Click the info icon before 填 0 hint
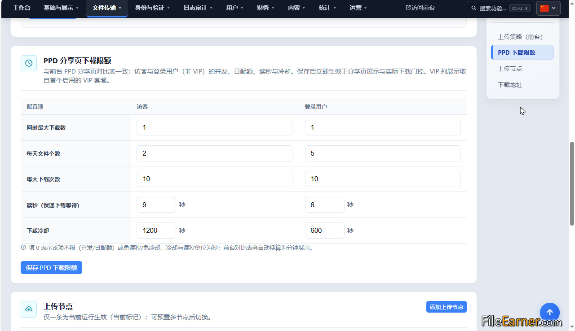Viewport: 575px width, 331px height. coord(23,248)
